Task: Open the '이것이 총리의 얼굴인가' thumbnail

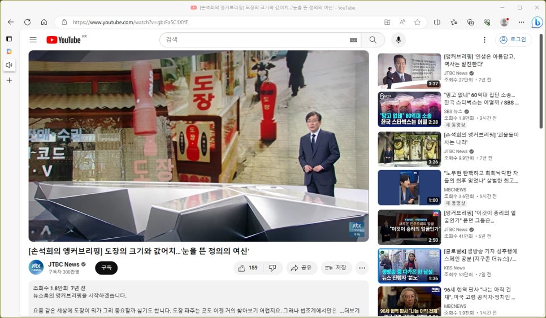Action: (x=409, y=227)
